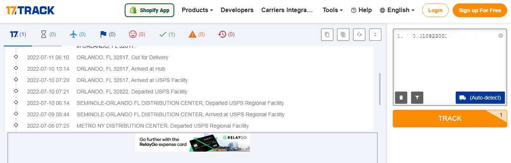Go to the Developers menu item

tap(237, 10)
